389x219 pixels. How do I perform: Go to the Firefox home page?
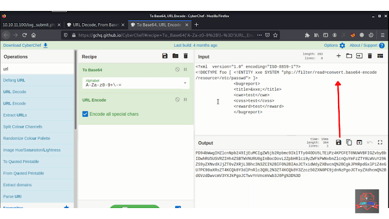point(33,35)
